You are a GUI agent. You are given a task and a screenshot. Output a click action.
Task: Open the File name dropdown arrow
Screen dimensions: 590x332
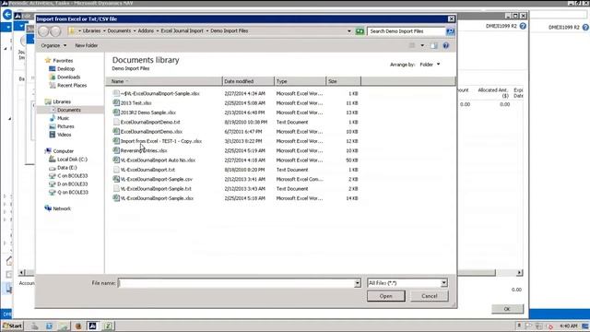click(x=357, y=283)
